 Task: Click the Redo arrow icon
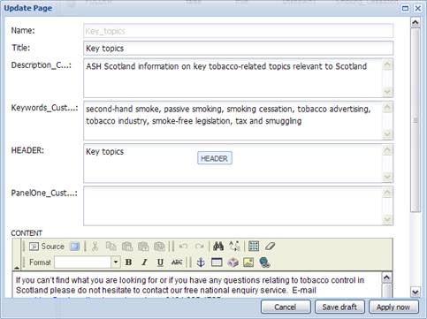tap(200, 247)
